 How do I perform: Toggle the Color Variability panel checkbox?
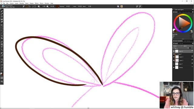pos(174,41)
